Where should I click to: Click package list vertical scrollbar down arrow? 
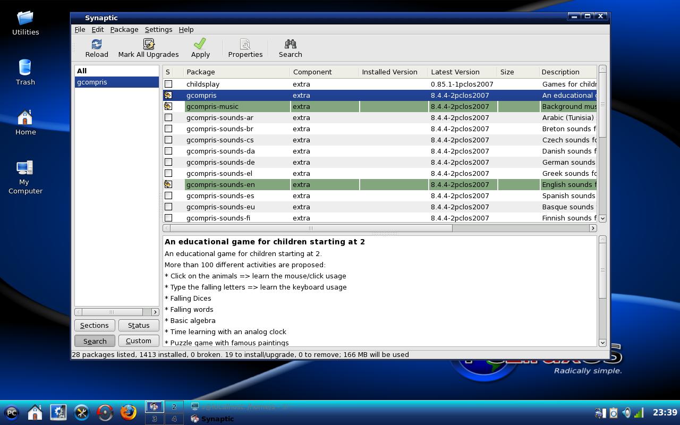coord(602,218)
